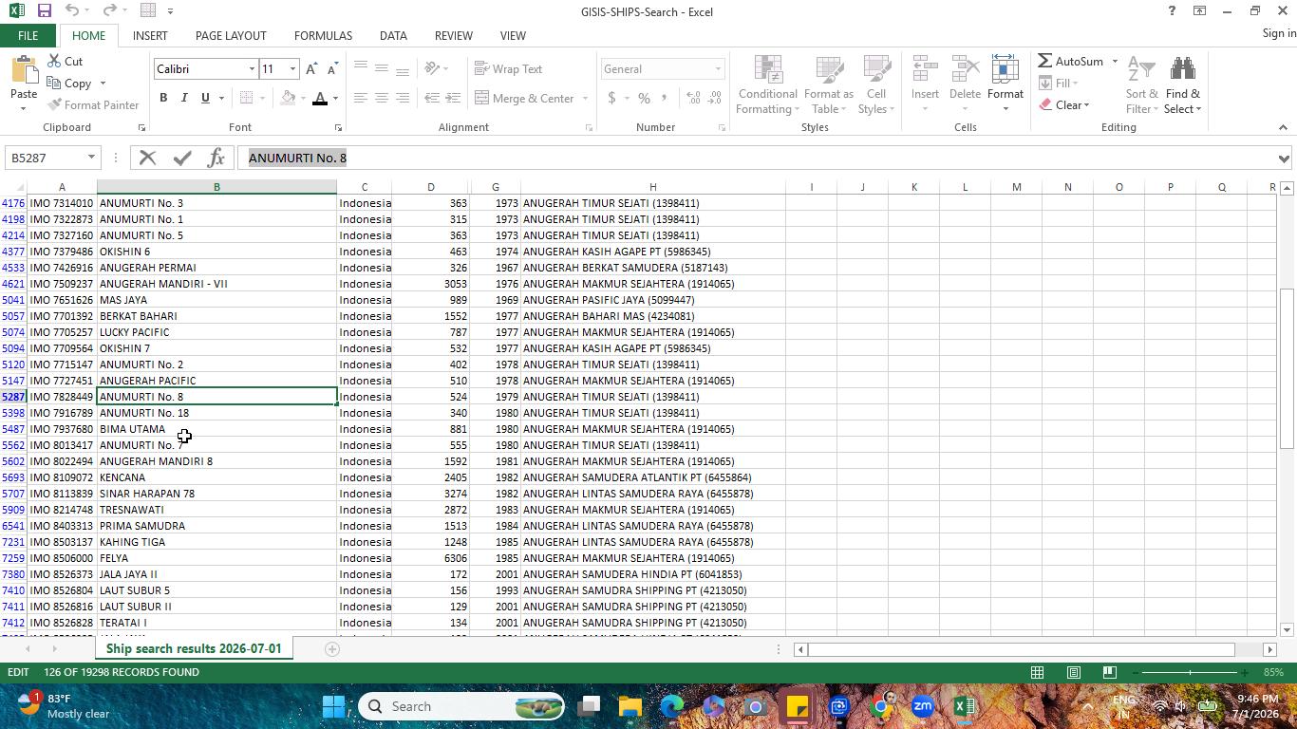Toggle Wrap Text
This screenshot has width=1297, height=729.
(509, 69)
